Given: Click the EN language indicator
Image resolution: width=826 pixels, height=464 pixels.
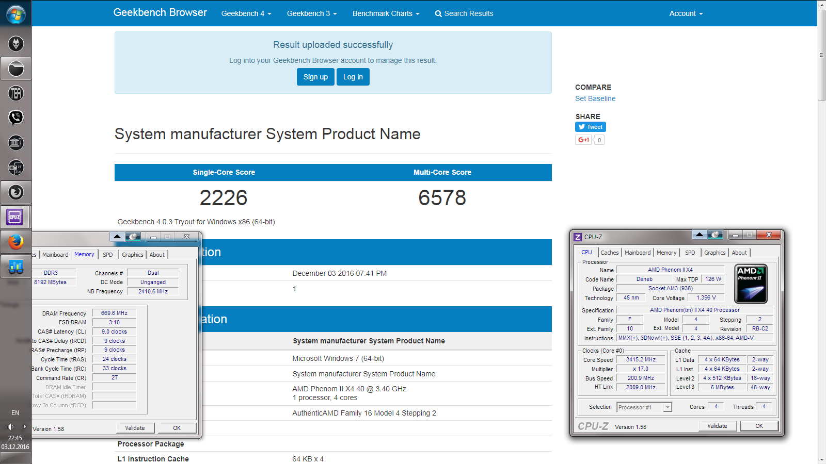Looking at the screenshot, I should pos(15,413).
